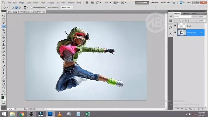Select the Brush tool
Image resolution: width=208 pixels, height=117 pixels.
click(x=4, y=41)
